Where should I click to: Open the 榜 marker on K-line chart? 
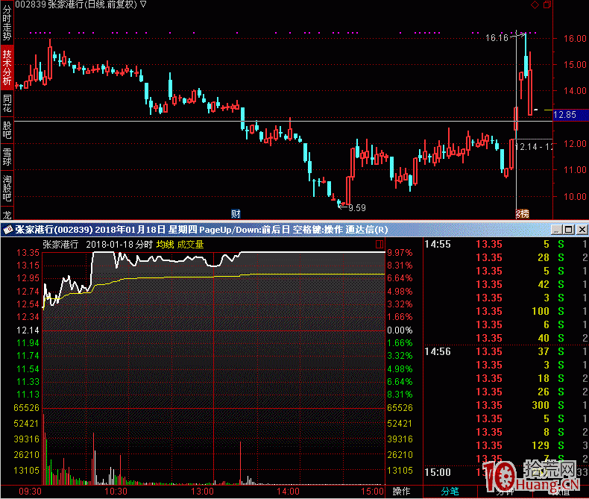click(x=523, y=214)
